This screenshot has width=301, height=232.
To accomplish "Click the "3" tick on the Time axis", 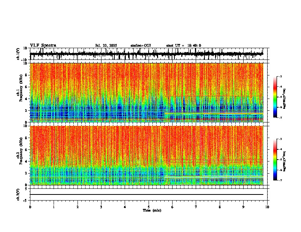I will 101,207.
